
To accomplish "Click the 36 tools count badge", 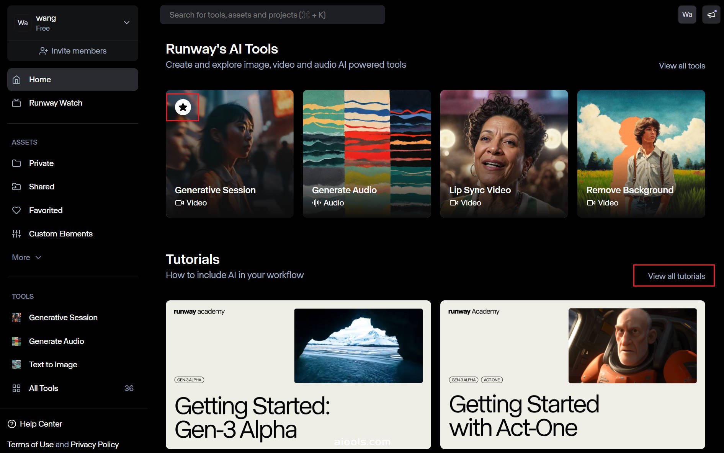I will tap(129, 388).
